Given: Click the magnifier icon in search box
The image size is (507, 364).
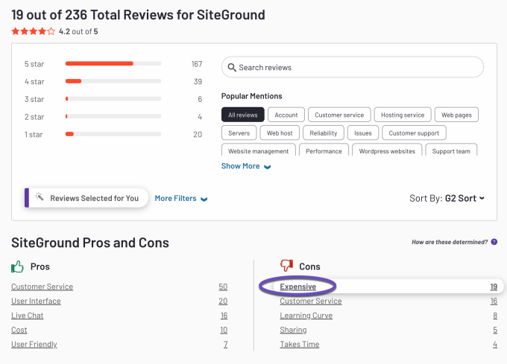Looking at the screenshot, I should coord(231,68).
